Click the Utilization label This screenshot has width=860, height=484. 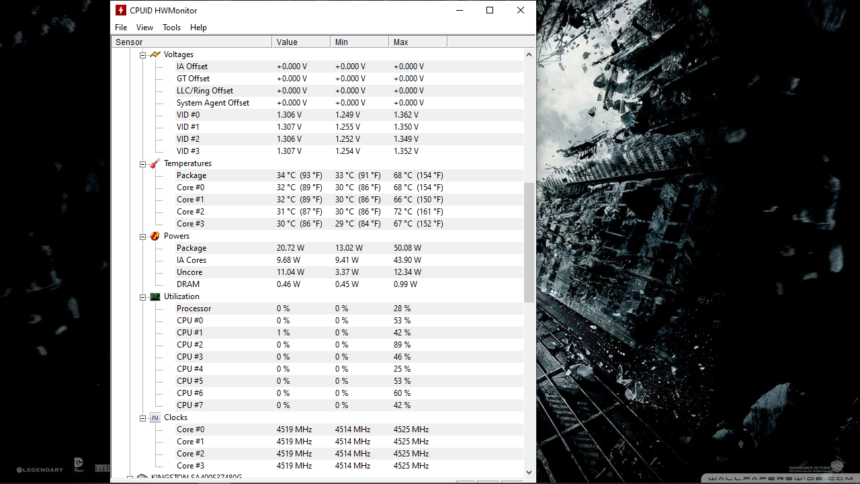tap(181, 296)
